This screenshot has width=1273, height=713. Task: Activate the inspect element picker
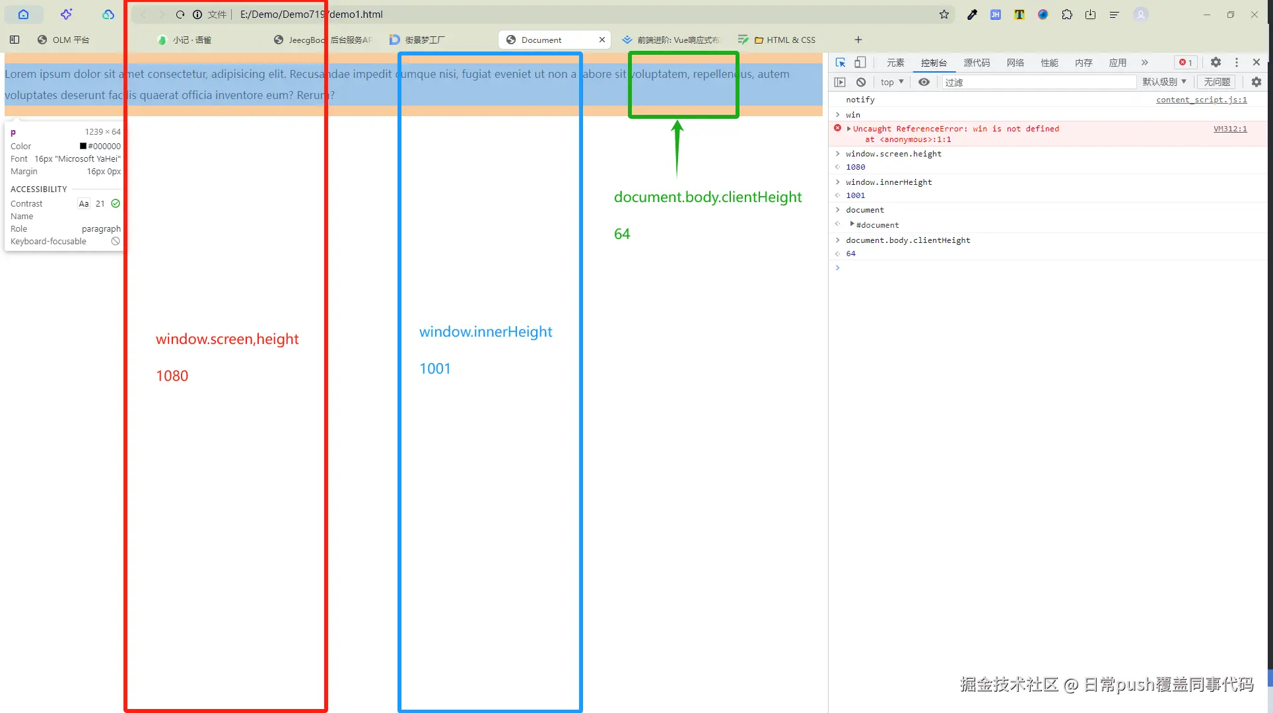841,62
